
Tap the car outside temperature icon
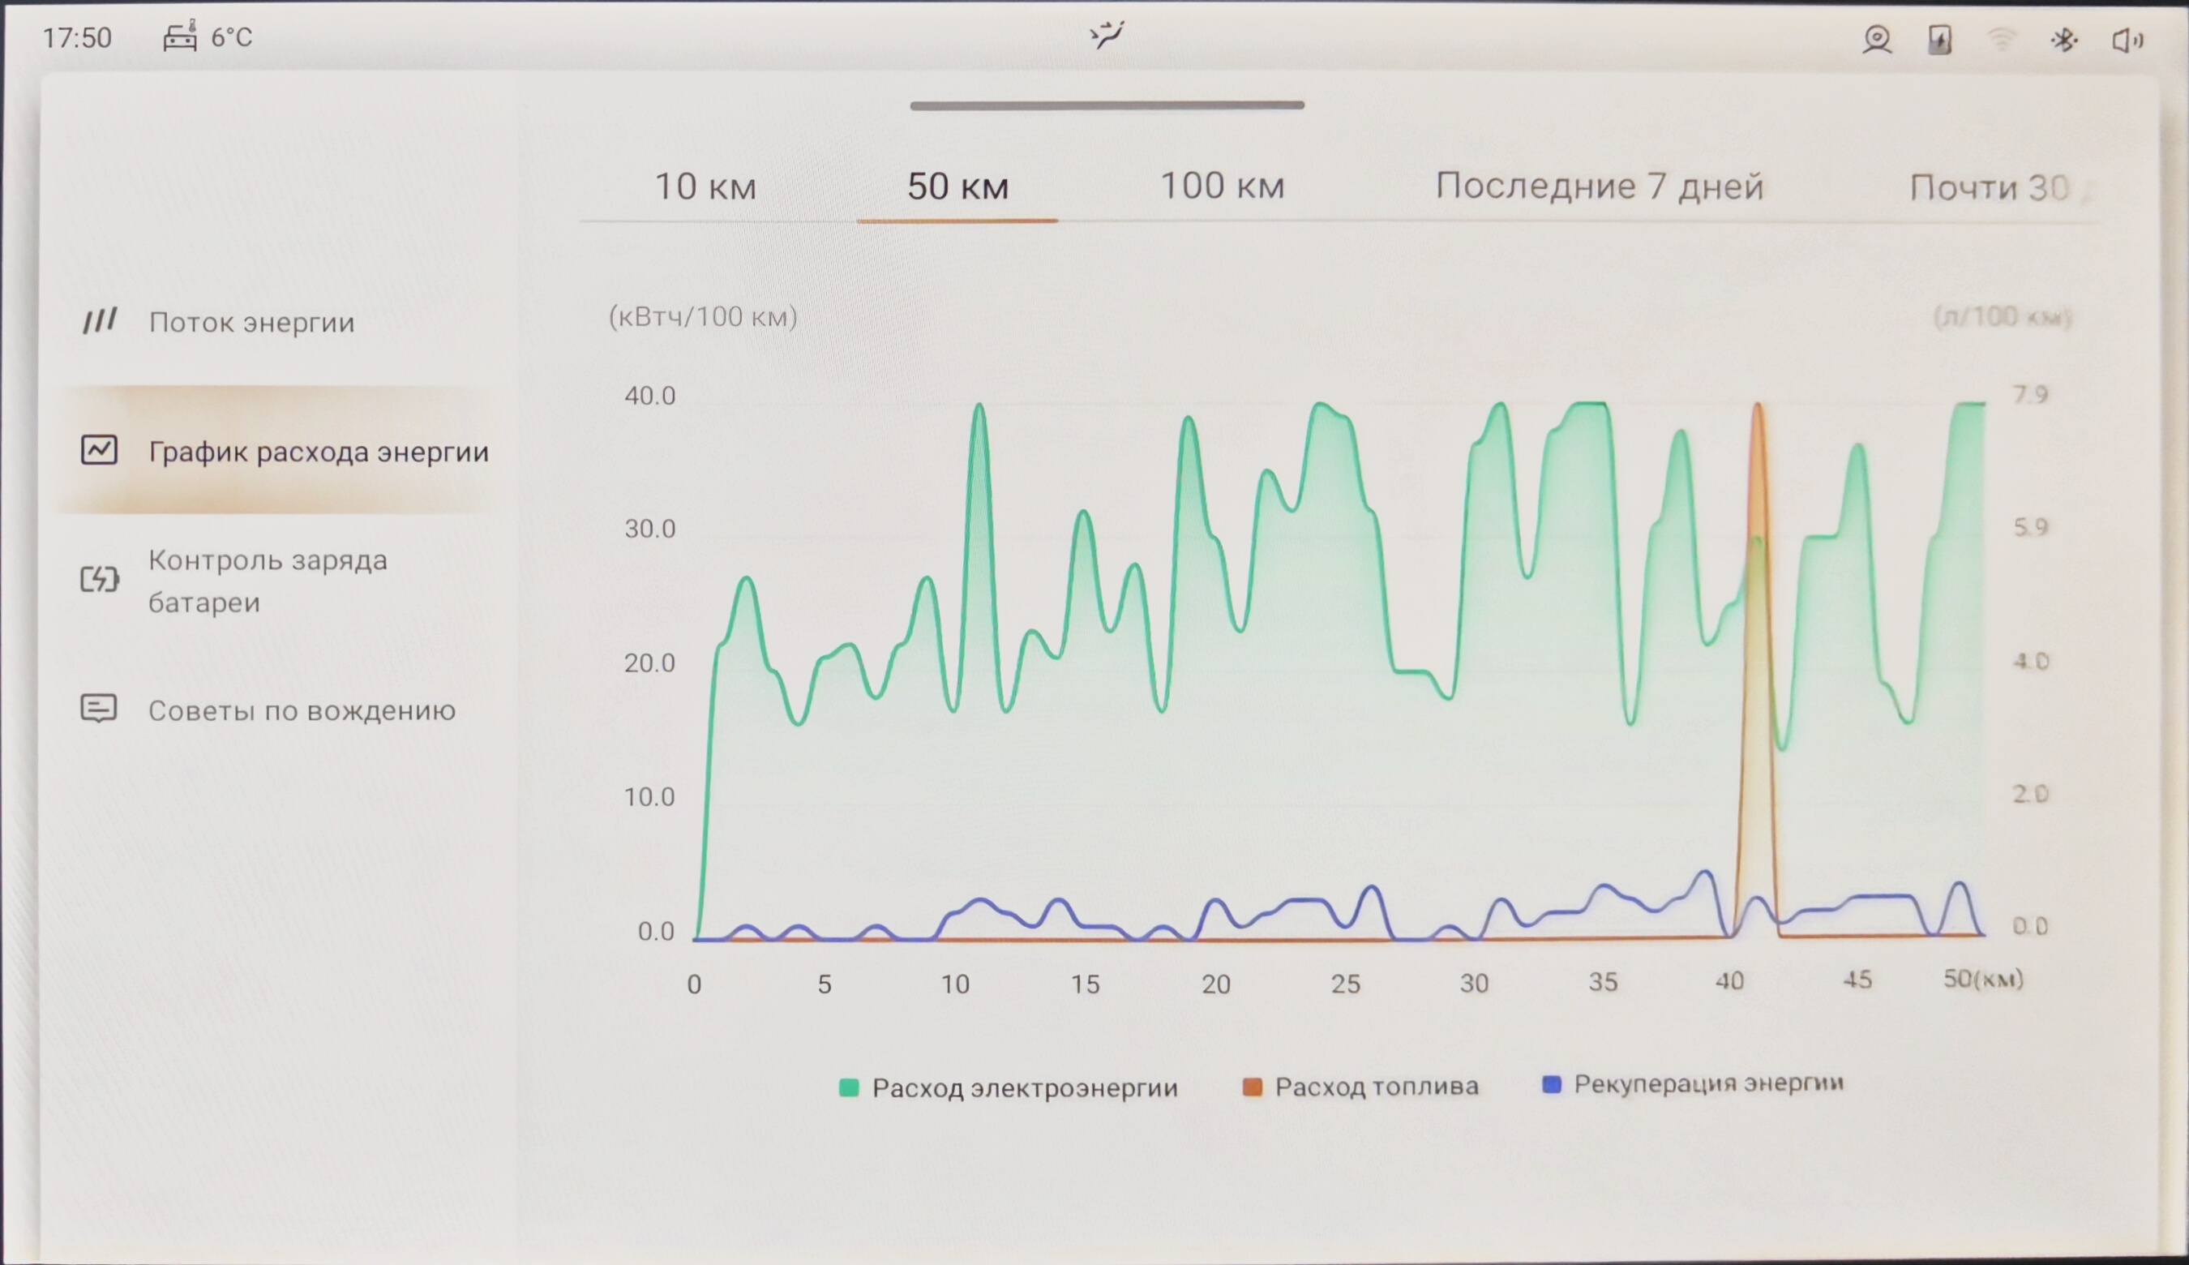[180, 37]
